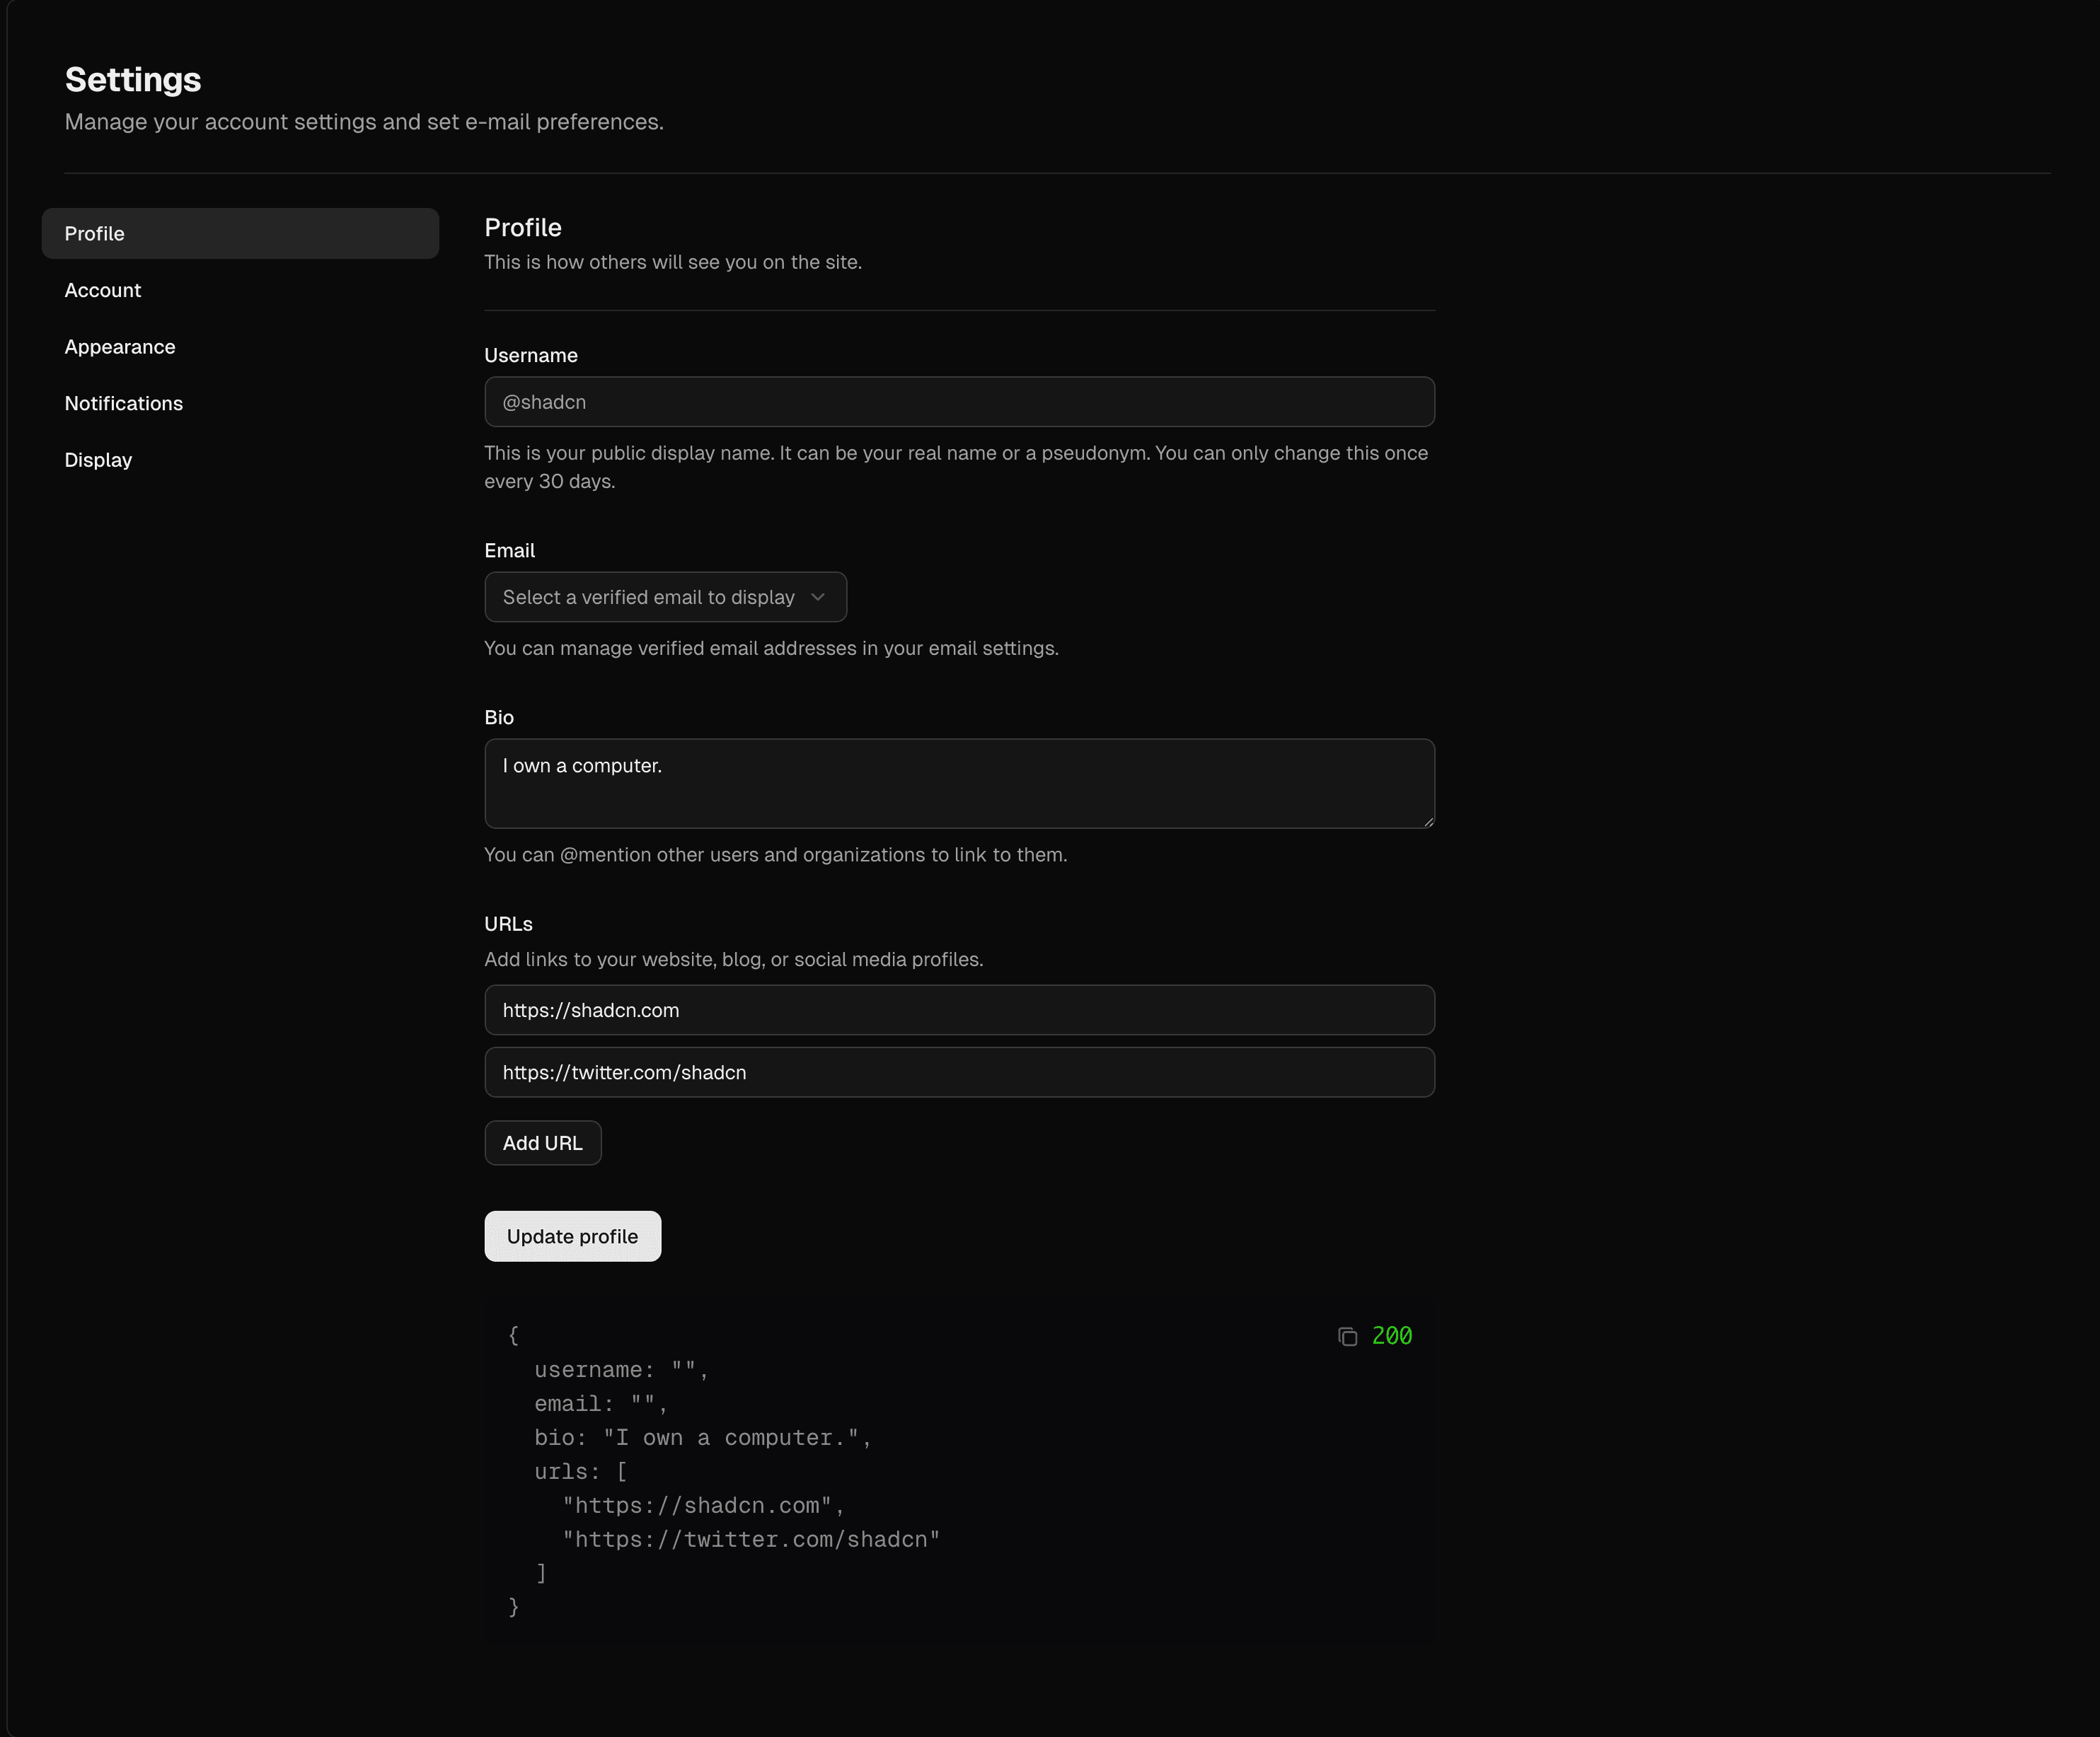Open Notifications settings page
Viewport: 2100px width, 1737px height.
click(124, 404)
